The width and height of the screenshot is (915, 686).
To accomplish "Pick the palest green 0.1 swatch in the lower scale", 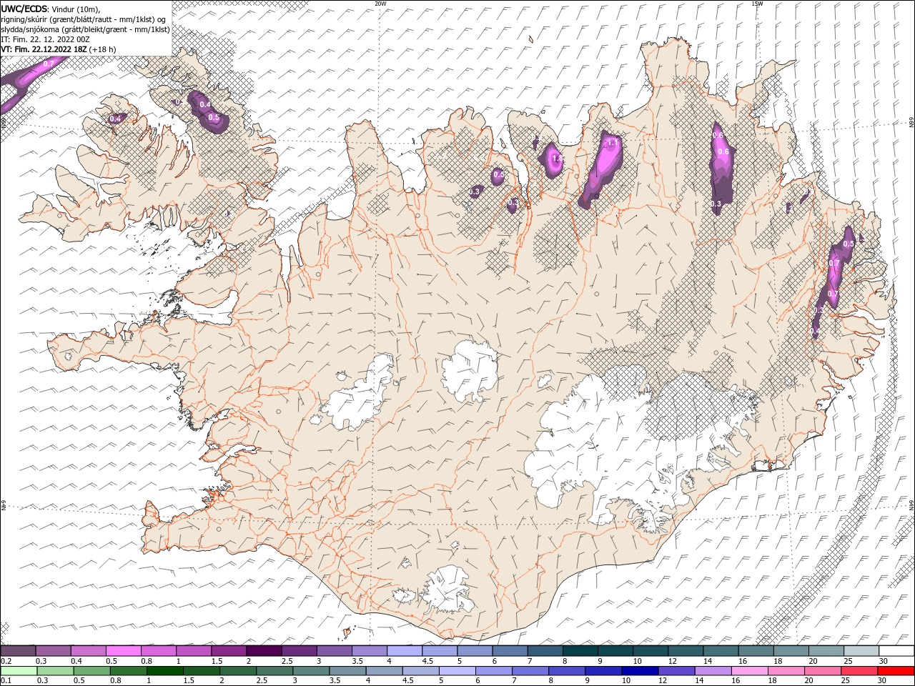I will 18,671.
